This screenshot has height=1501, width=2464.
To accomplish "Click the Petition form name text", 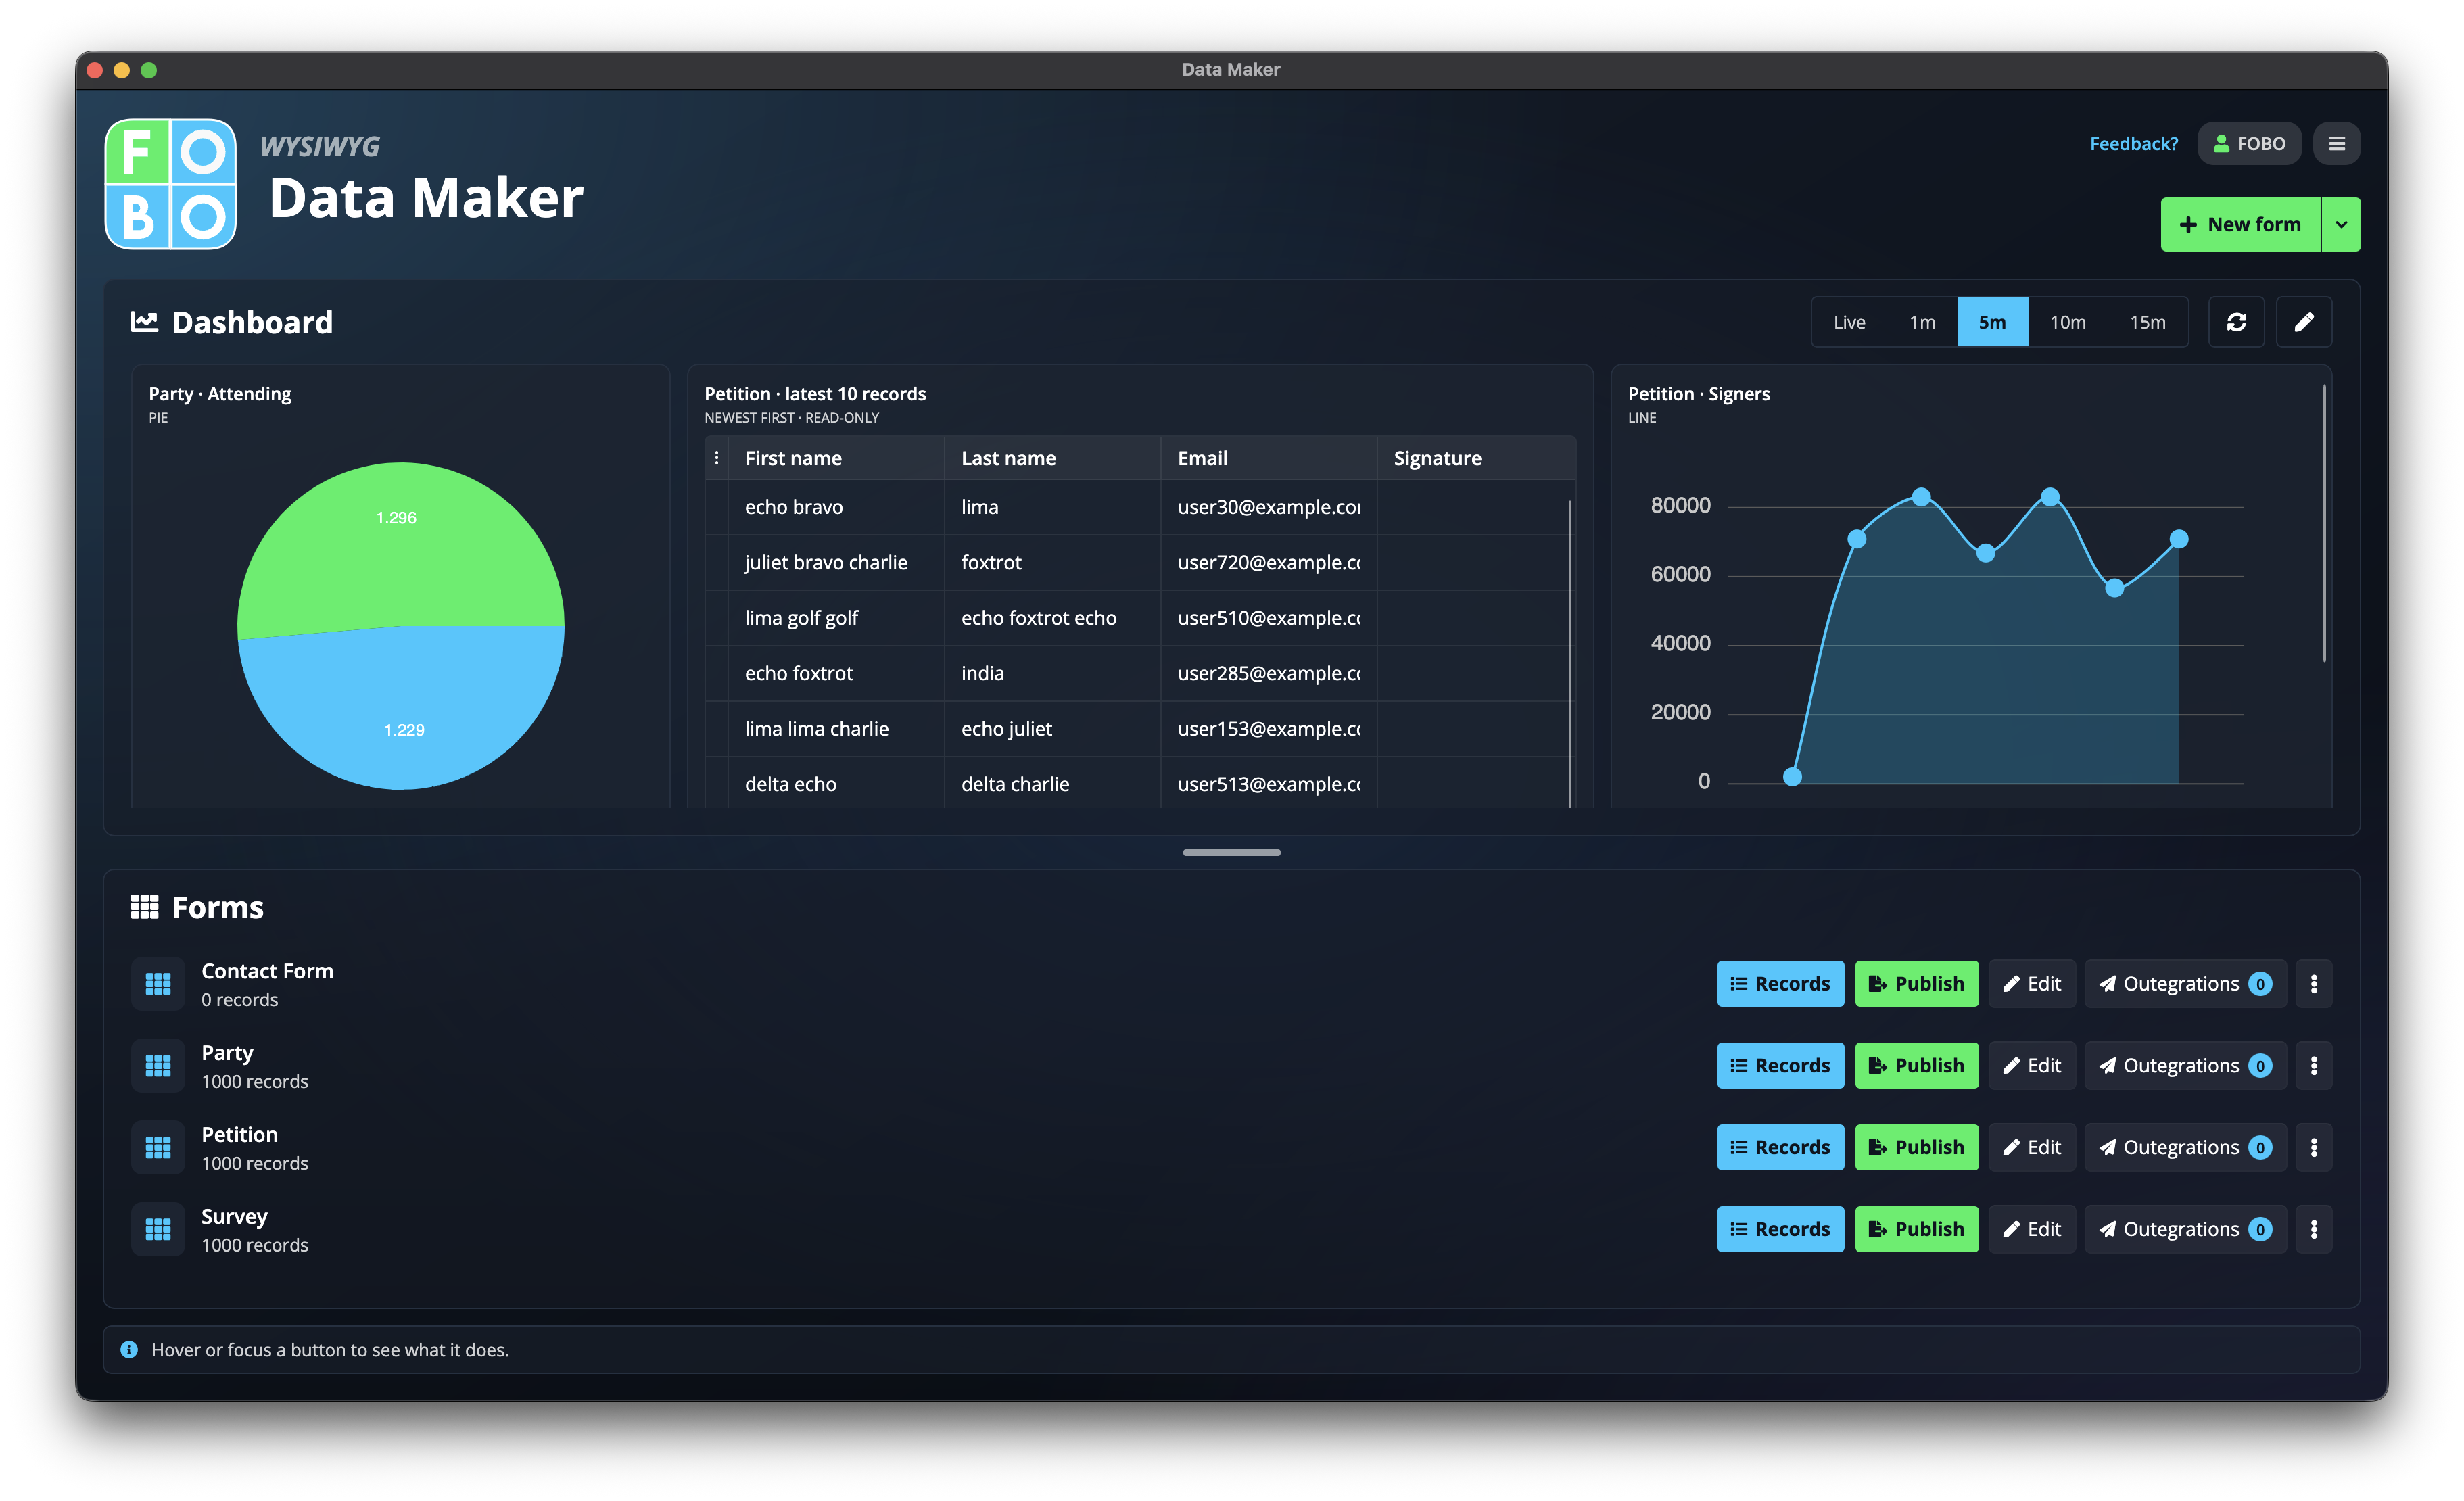I will pos(239,1134).
